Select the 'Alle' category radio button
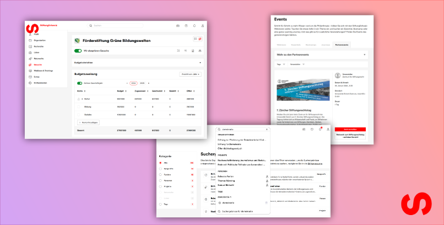Image resolution: width=444 pixels, height=225 pixels. pos(160,163)
